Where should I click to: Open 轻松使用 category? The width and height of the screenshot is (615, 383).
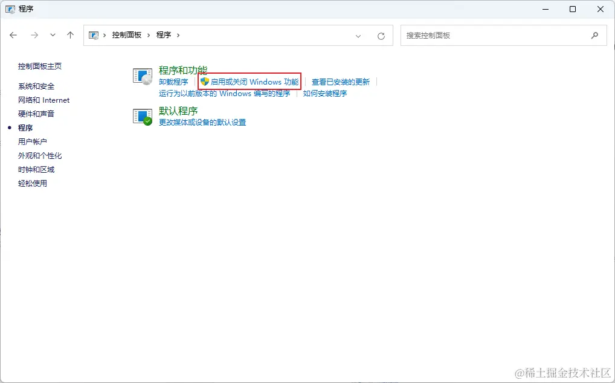click(x=32, y=184)
